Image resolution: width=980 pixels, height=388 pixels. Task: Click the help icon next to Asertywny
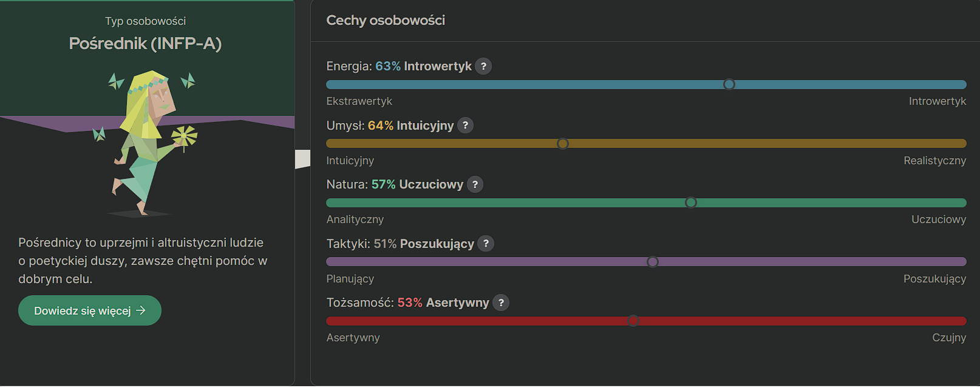click(x=501, y=303)
